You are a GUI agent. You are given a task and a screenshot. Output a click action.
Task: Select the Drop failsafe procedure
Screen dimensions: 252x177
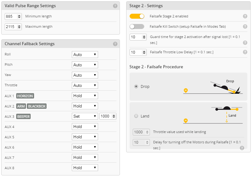pyautogui.click(x=136, y=86)
